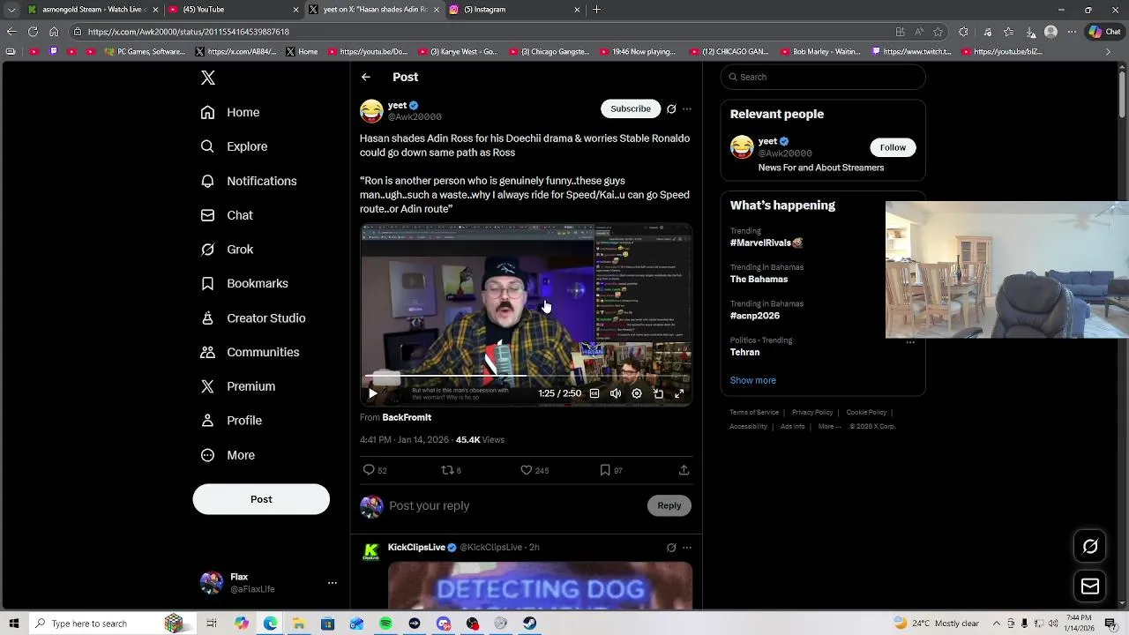The height and width of the screenshot is (635, 1129).
Task: Switch to the YouTube browser tab
Action: pos(234,10)
